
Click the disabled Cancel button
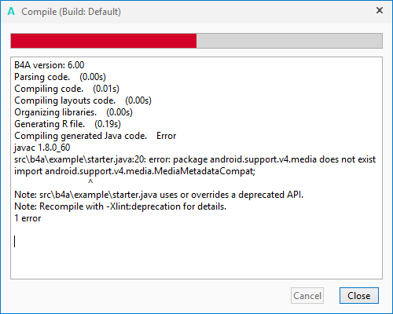307,296
